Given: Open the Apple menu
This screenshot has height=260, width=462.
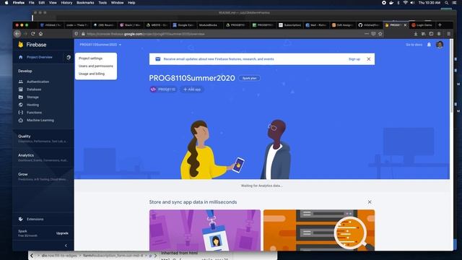Looking at the screenshot, I should point(6,3).
